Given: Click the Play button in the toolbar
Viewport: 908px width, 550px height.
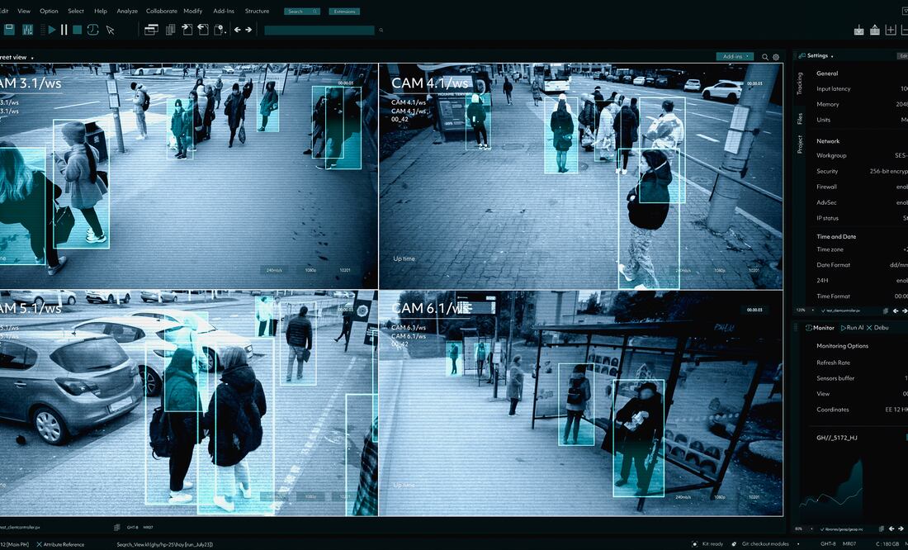Looking at the screenshot, I should coord(52,30).
